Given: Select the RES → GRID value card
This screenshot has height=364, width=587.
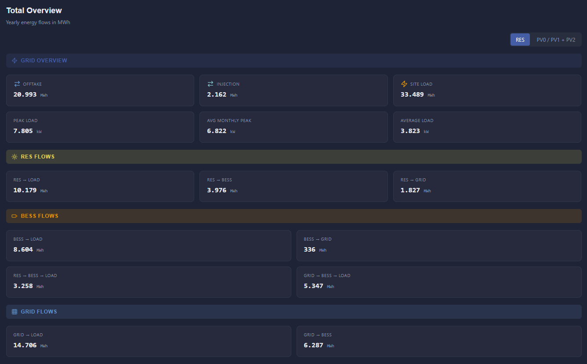Looking at the screenshot, I should (x=487, y=186).
